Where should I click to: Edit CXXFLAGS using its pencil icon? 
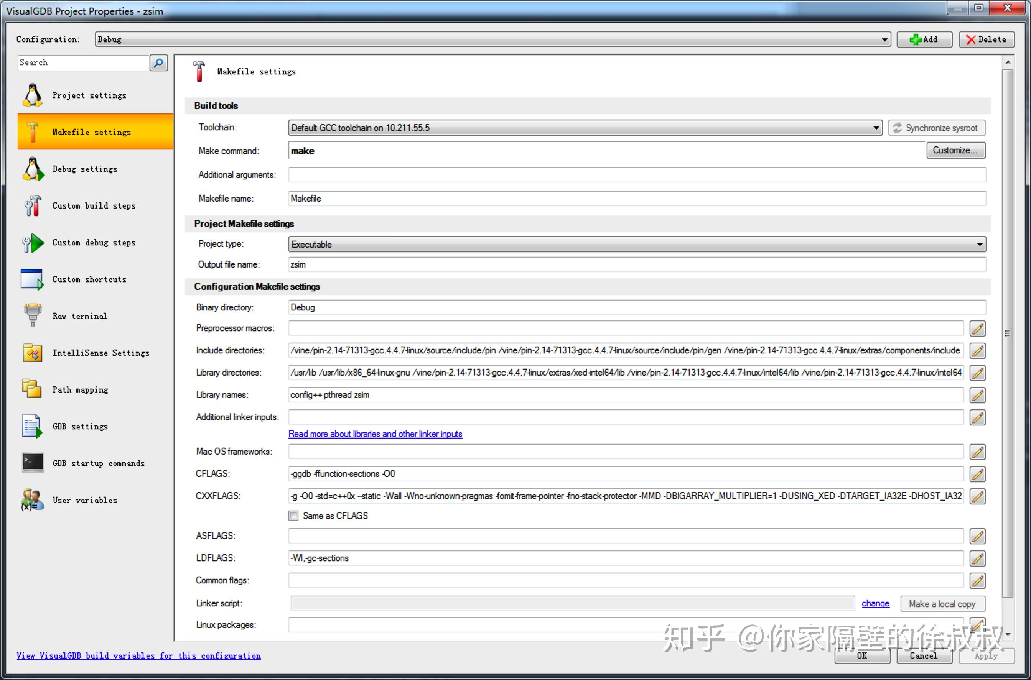(977, 496)
